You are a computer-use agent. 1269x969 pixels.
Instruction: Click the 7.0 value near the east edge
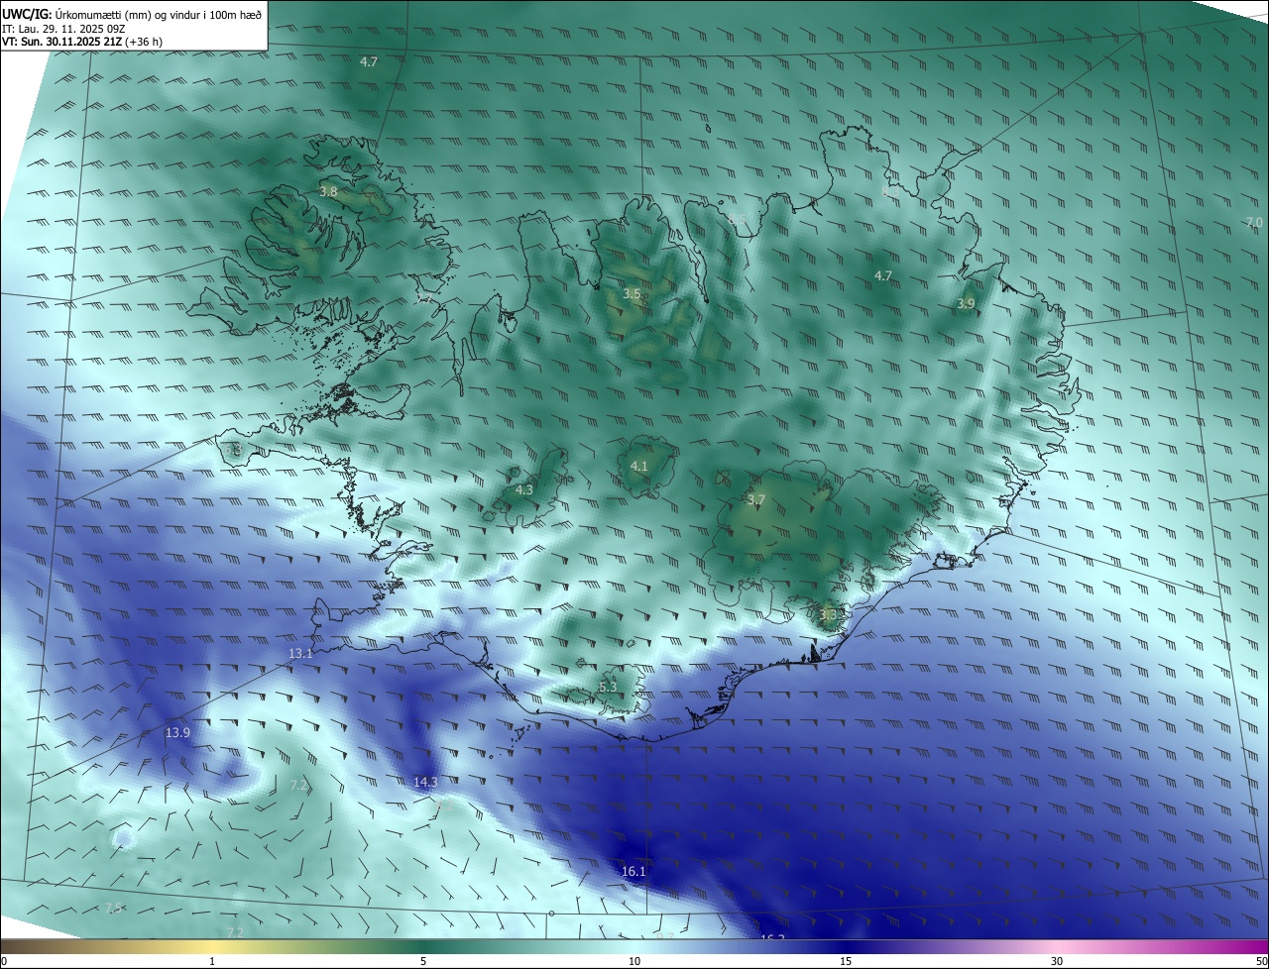(1254, 222)
